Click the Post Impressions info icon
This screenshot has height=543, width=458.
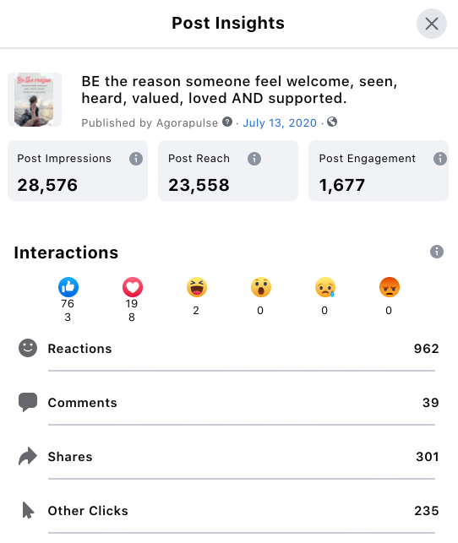click(x=136, y=159)
